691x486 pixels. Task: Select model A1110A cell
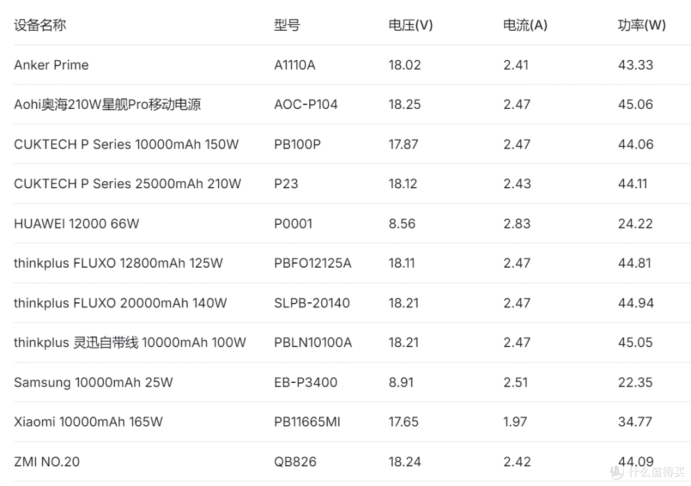[295, 65]
